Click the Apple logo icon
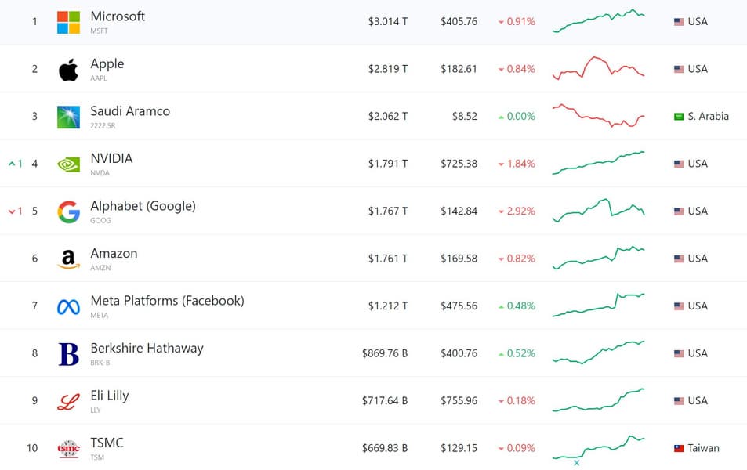Screen dimensions: 747x470 tap(68, 70)
